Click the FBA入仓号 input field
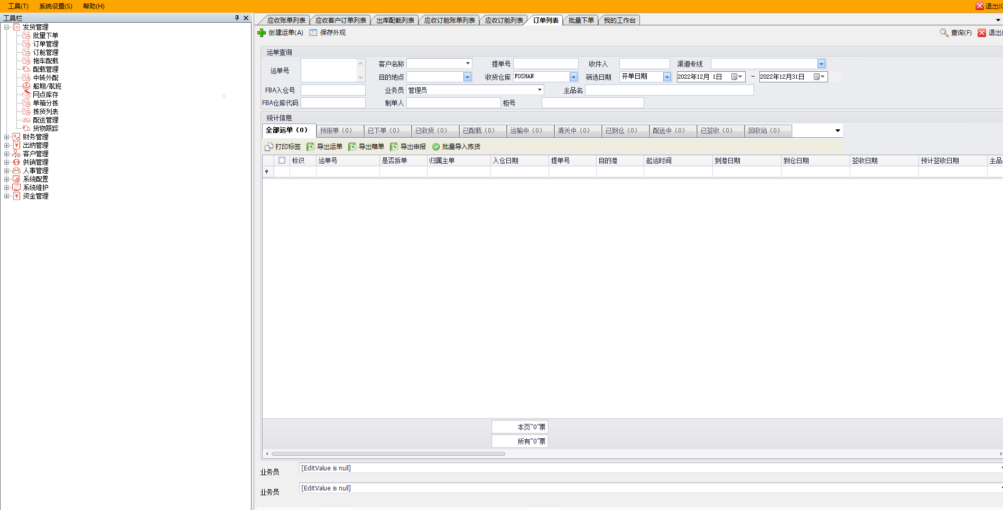 333,90
